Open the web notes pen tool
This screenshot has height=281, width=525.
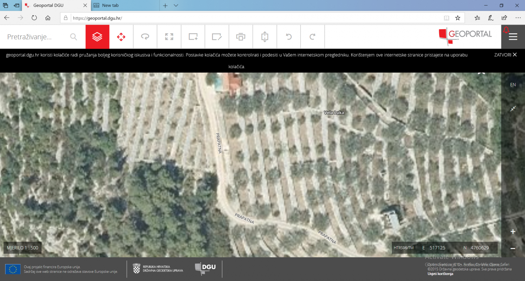coord(490,18)
